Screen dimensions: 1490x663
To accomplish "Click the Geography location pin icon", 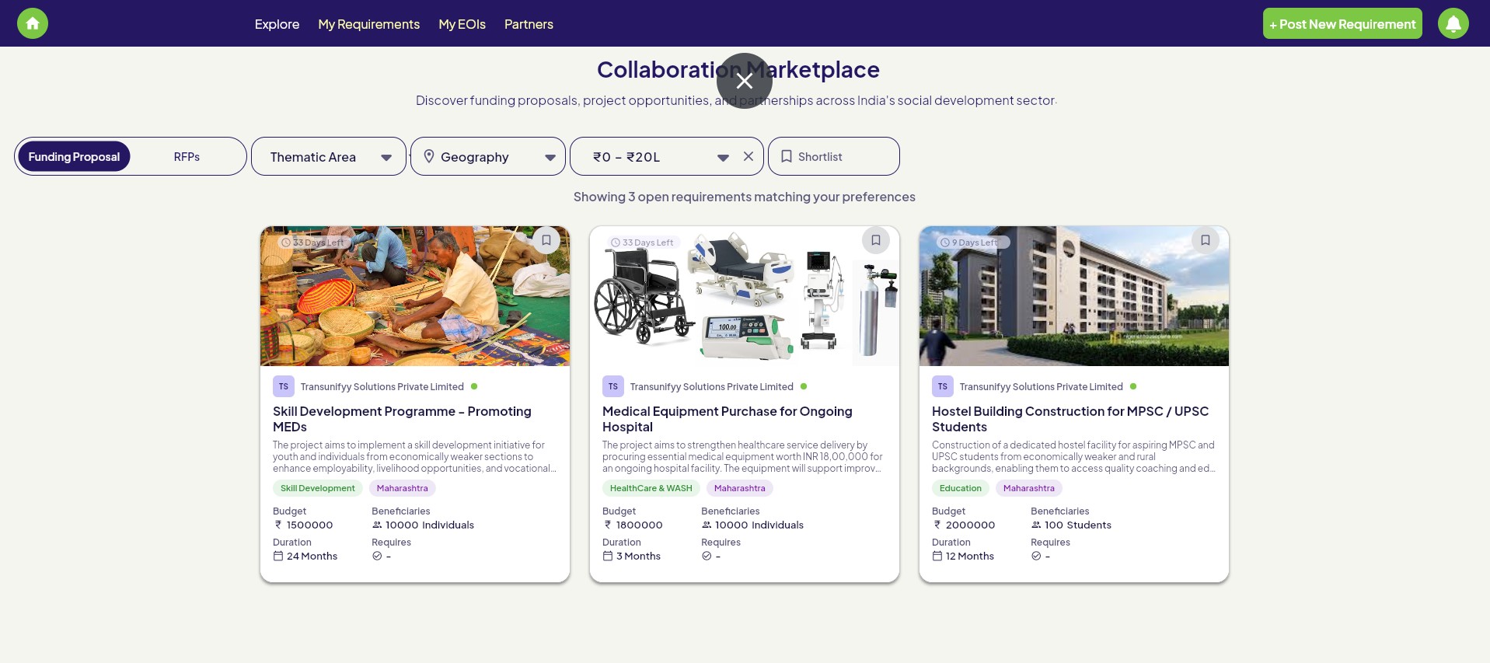I will click(429, 156).
